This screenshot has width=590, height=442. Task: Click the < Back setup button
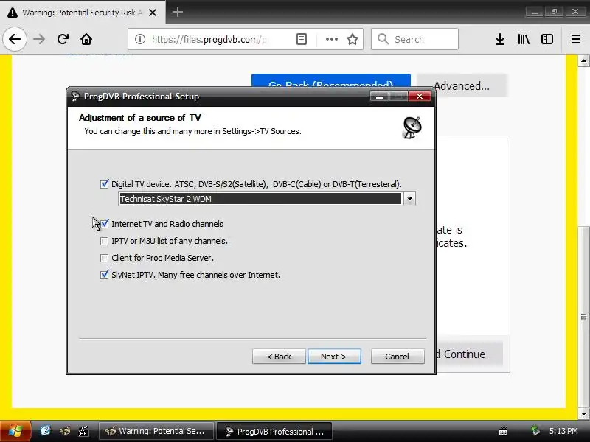tap(279, 357)
